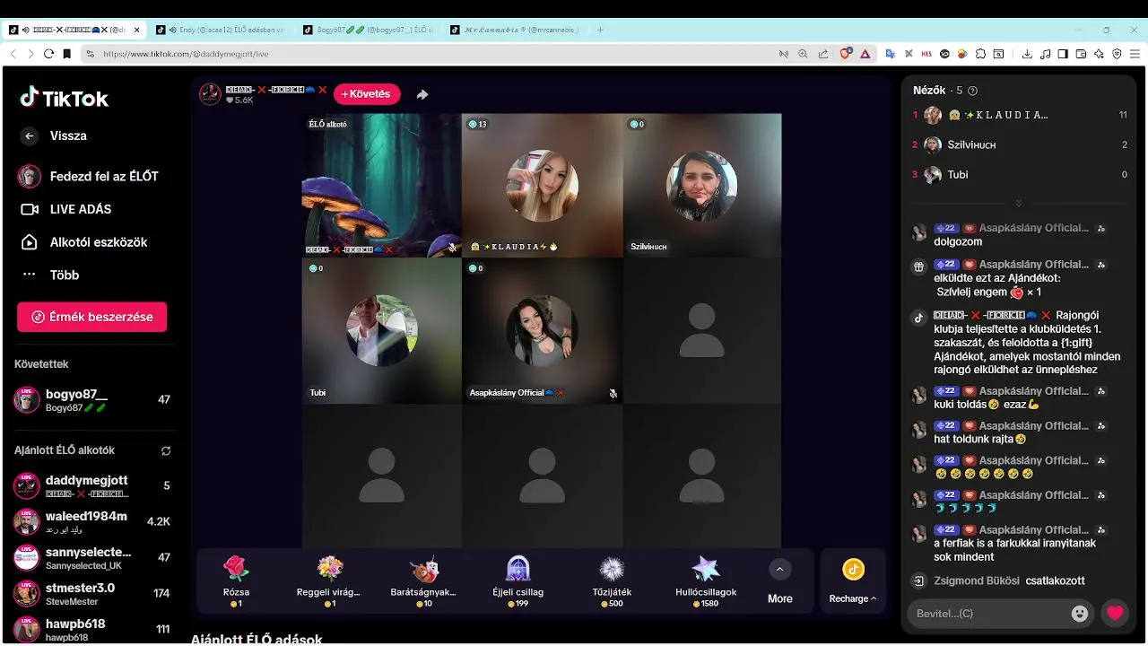
Task: Open viewer Tubi in ranking list
Action: pos(1020,174)
